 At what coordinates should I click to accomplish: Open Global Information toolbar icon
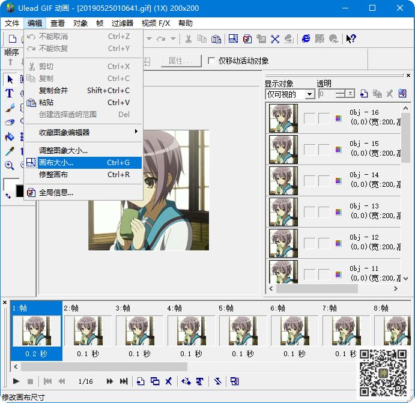coord(247,39)
